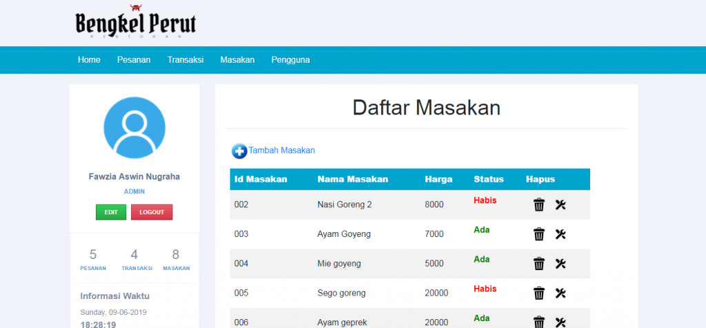Viewport: 706px width, 328px height.
Task: Open the Pengguna menu
Action: pyautogui.click(x=290, y=60)
